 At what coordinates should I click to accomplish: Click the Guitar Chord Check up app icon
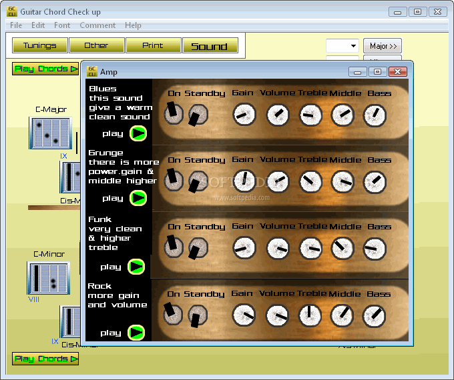tap(12, 11)
